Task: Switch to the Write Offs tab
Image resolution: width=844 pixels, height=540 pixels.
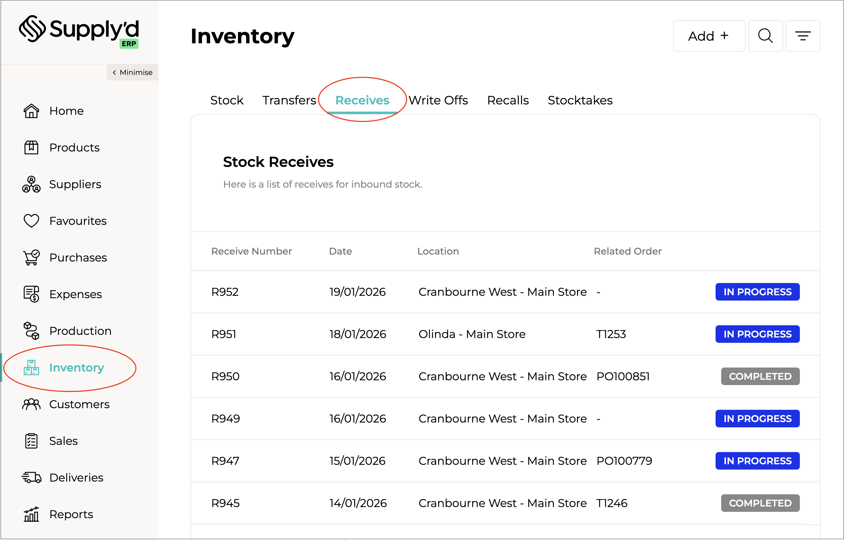Action: 438,100
